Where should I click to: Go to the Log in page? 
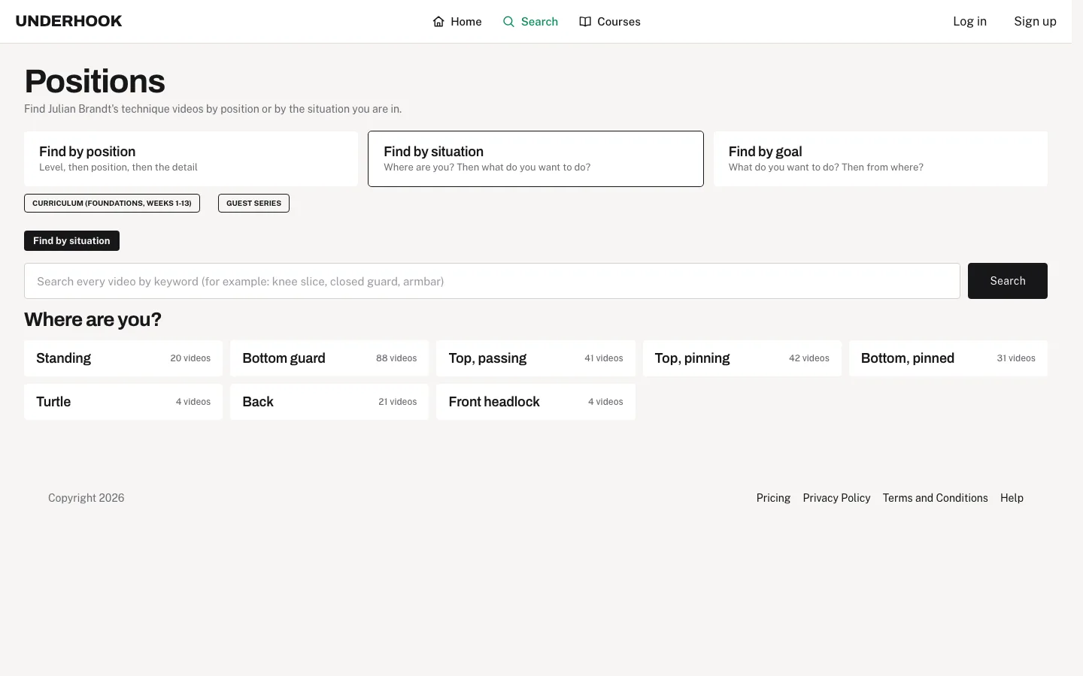(969, 21)
